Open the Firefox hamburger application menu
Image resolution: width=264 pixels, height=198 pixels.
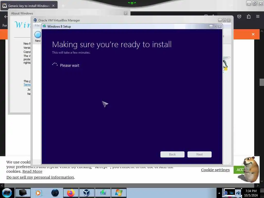(258, 16)
